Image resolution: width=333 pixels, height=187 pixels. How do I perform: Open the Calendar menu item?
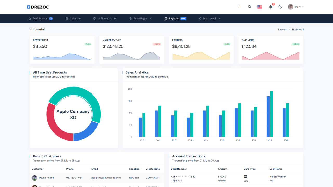click(73, 19)
